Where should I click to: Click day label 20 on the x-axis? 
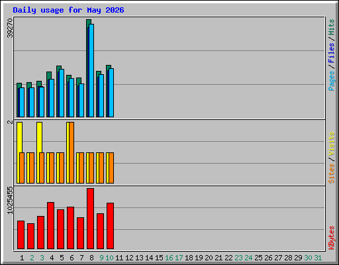point(209,258)
